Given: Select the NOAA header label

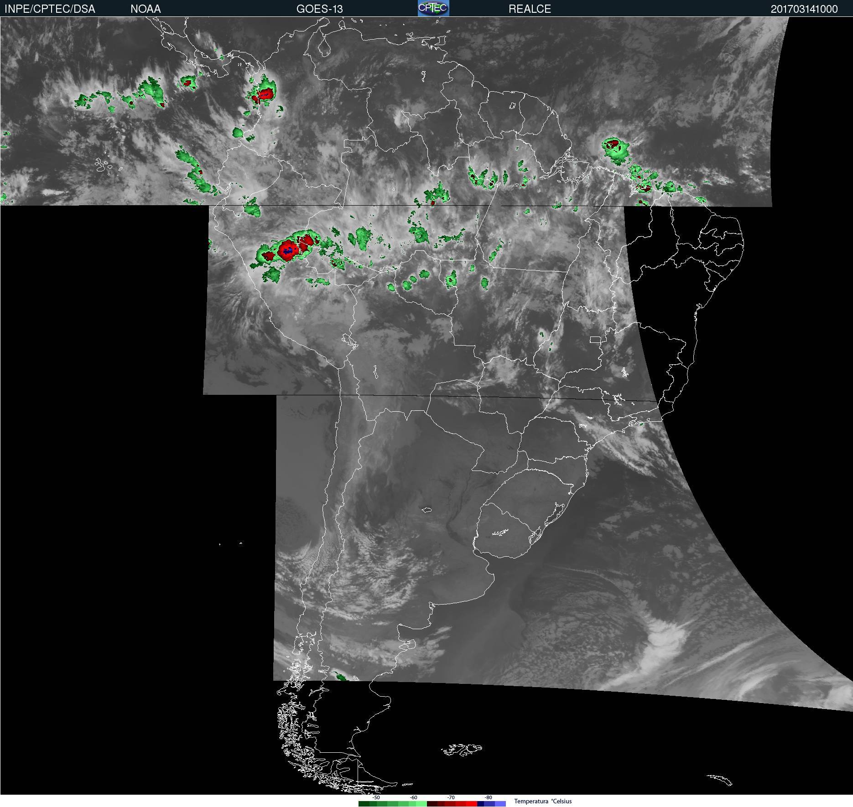Looking at the screenshot, I should [x=146, y=9].
